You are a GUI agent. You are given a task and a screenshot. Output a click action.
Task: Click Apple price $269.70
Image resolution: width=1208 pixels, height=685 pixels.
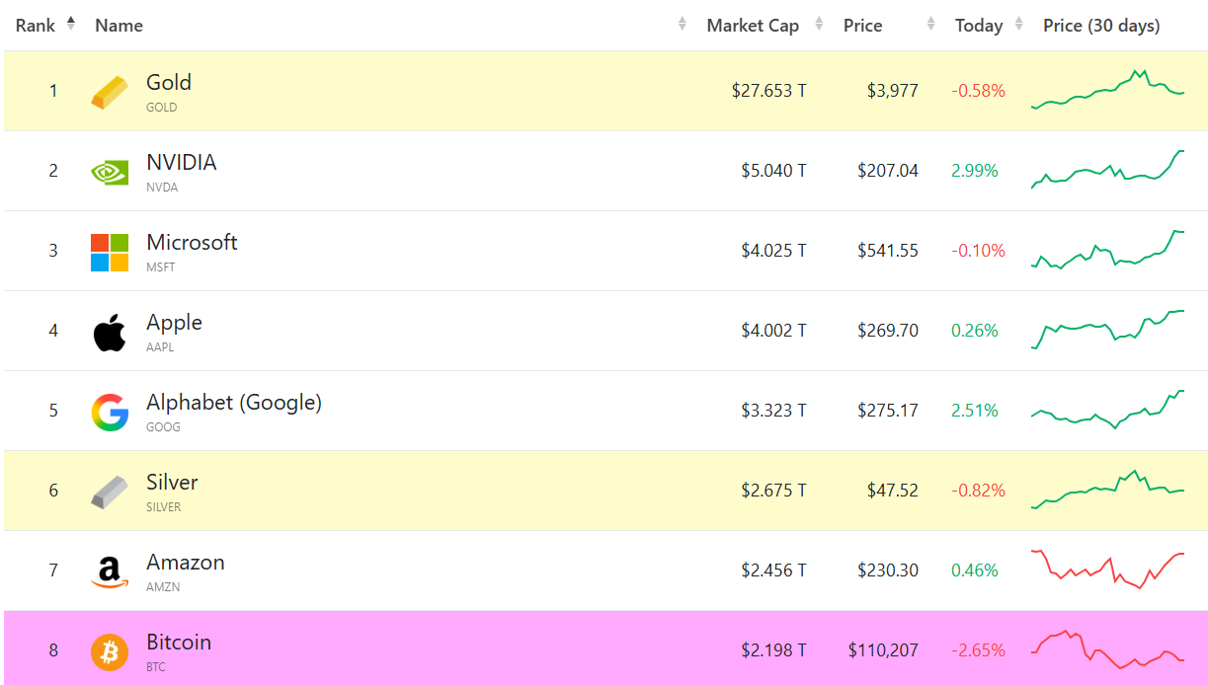pos(888,331)
